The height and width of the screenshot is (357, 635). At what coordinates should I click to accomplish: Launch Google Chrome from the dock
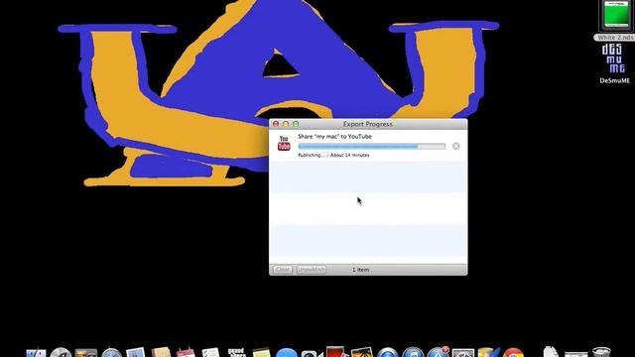pyautogui.click(x=514, y=352)
